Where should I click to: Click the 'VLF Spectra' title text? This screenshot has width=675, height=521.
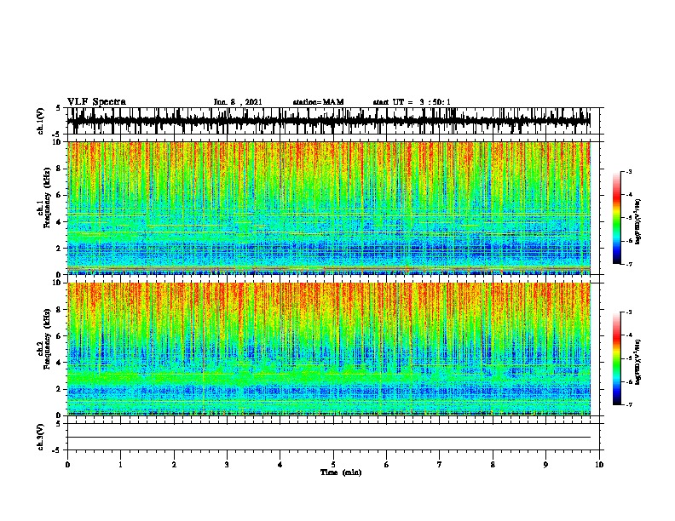96,102
